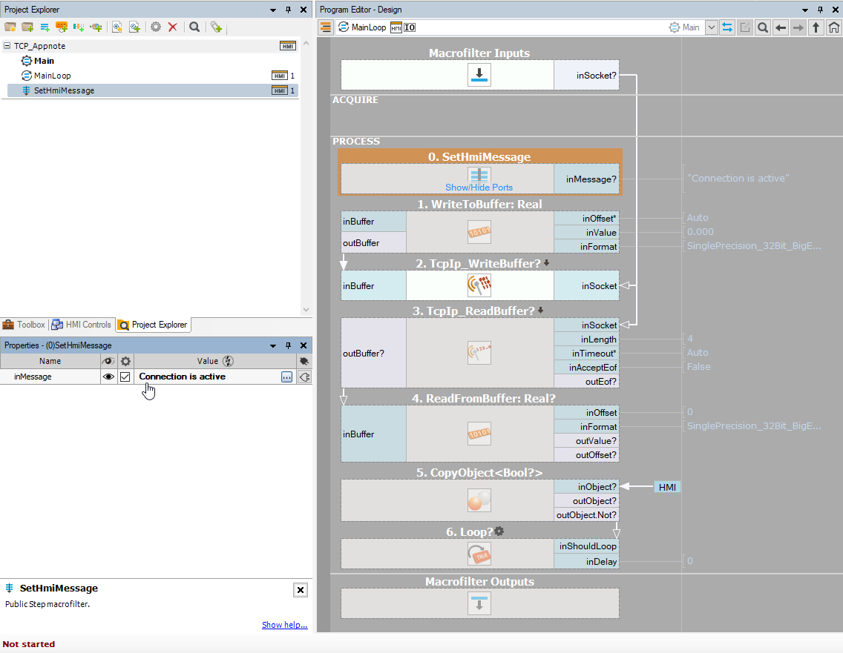Click the left arrow back icon in Program Editor
Screen dimensions: 843x653
tap(781, 27)
